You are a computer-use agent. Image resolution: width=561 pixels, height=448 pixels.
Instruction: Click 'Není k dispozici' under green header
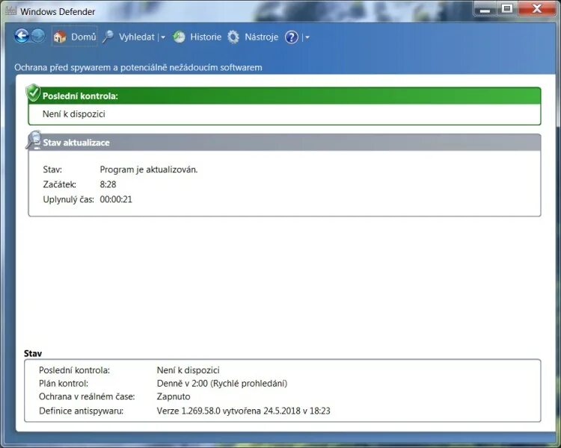(74, 114)
